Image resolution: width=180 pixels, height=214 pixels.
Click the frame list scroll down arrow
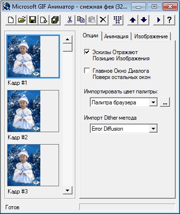pyautogui.click(x=68, y=190)
